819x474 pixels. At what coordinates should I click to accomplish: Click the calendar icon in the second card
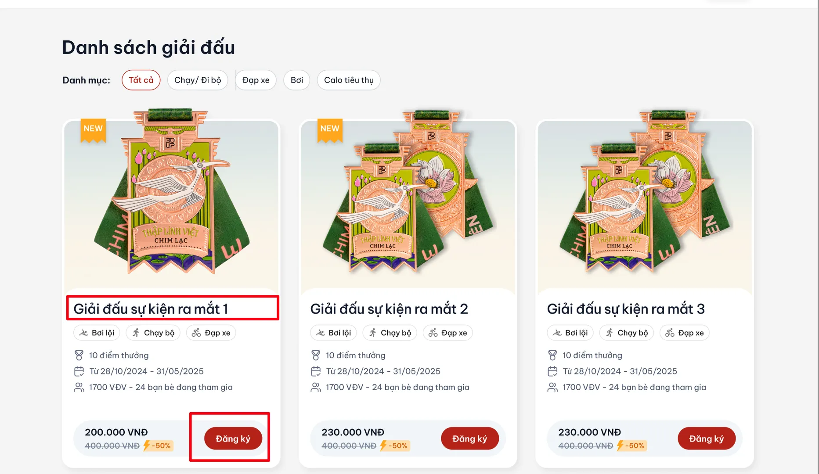316,371
